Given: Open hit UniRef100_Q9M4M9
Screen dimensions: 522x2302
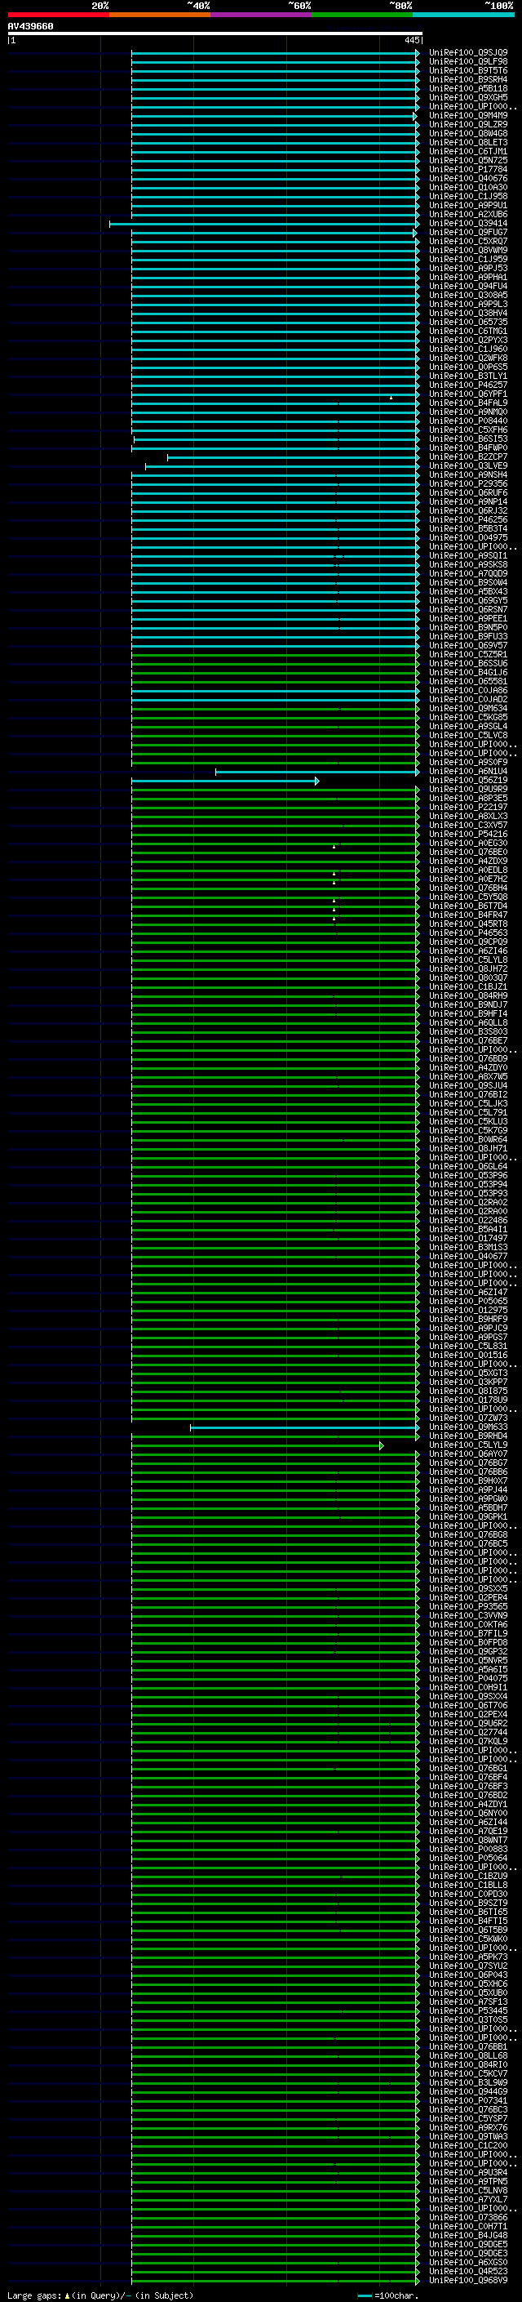Looking at the screenshot, I should click(x=468, y=115).
